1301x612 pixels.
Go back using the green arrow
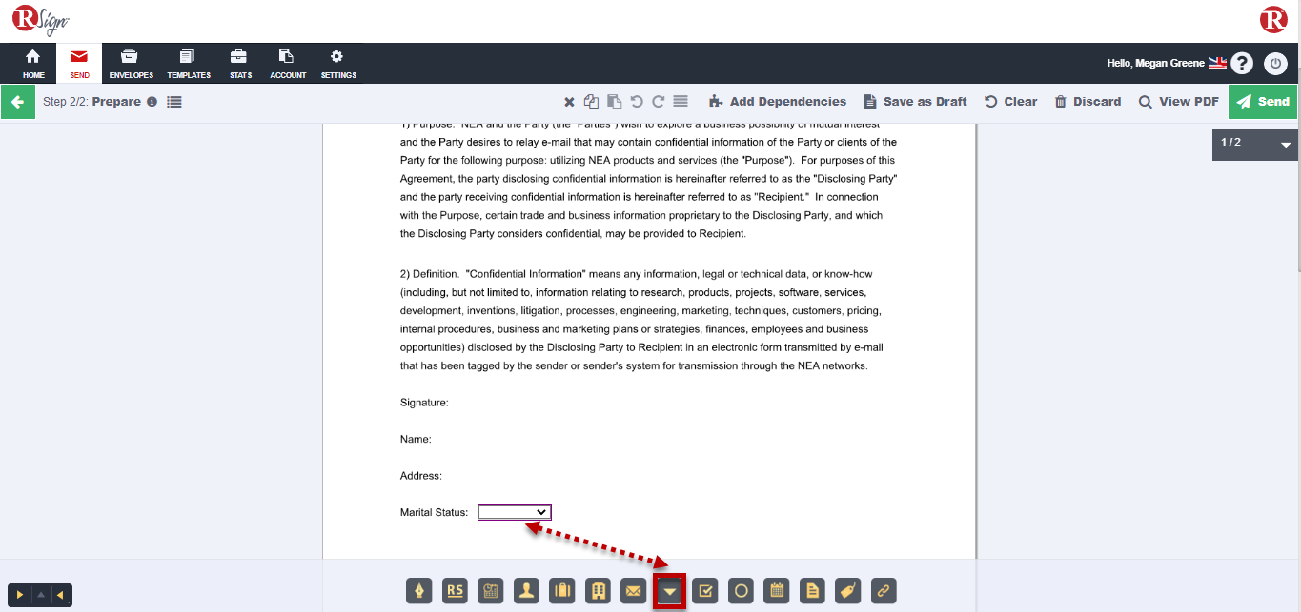click(x=17, y=102)
